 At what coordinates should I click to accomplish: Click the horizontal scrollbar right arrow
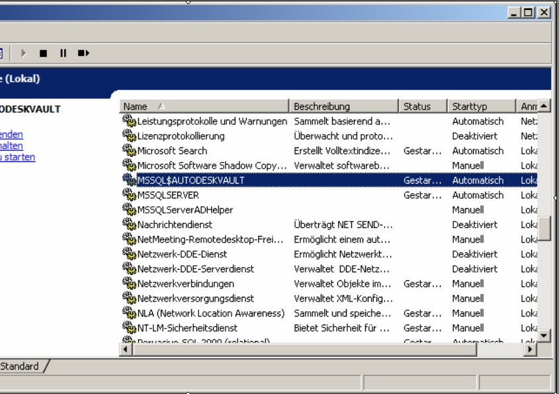(530, 350)
